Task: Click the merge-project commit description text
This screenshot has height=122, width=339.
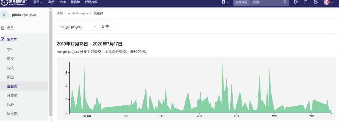Action: coord(102,52)
